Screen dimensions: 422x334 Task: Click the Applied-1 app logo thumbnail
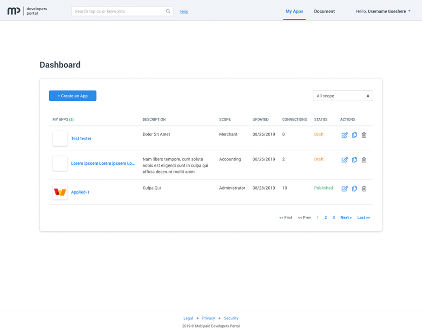point(60,192)
